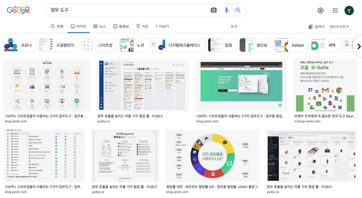The width and height of the screenshot is (362, 198).
Task: Filter by the 구글캘린더 chip
Action: point(59,45)
